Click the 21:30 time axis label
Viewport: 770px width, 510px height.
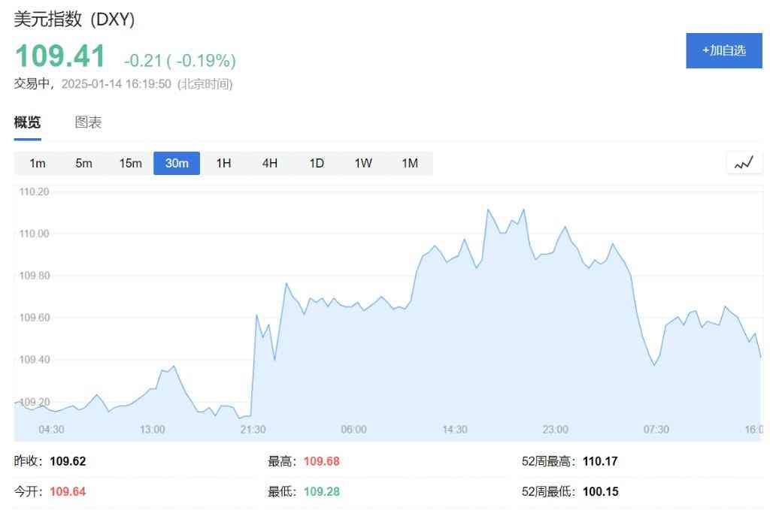click(253, 429)
